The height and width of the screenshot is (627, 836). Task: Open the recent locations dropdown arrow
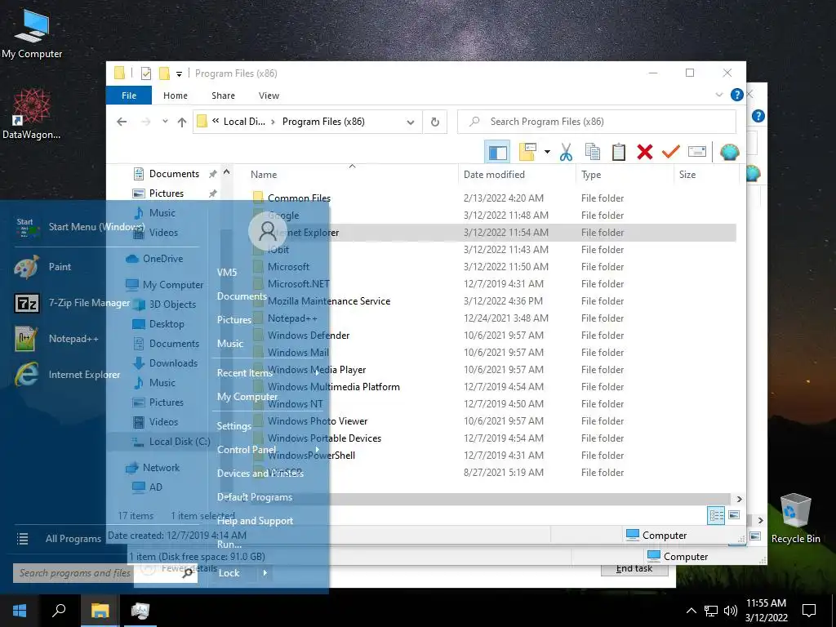[165, 122]
